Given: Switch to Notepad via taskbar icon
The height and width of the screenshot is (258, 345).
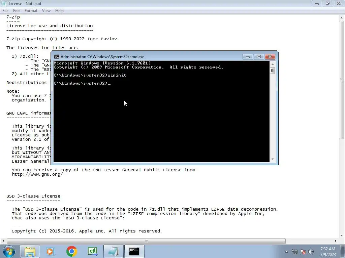Looking at the screenshot, I should tap(114, 251).
